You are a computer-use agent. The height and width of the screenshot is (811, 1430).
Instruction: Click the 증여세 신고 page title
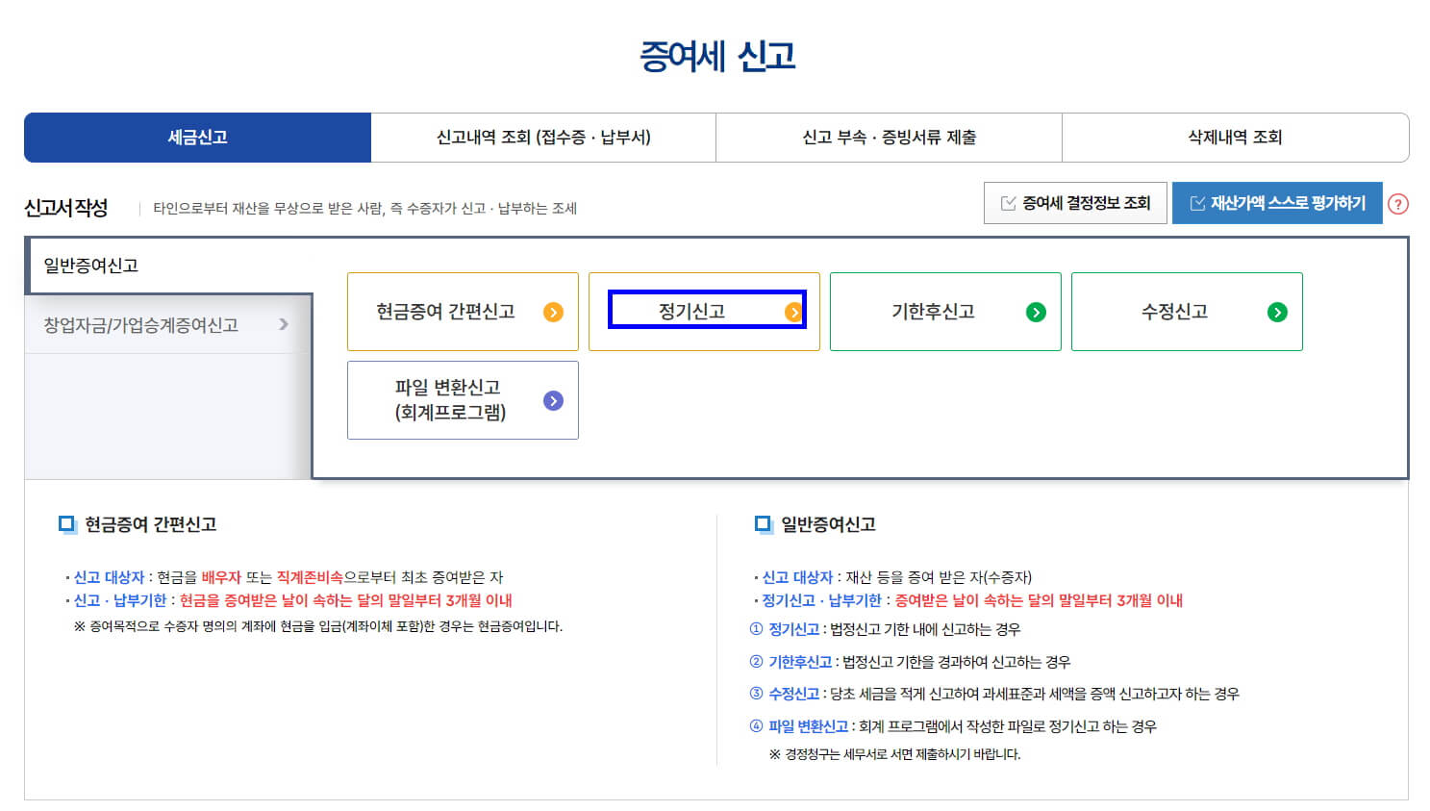717,56
